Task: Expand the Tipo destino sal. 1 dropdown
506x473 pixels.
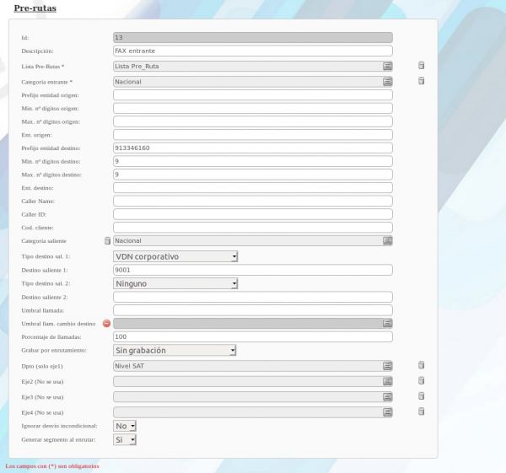Action: [175, 256]
